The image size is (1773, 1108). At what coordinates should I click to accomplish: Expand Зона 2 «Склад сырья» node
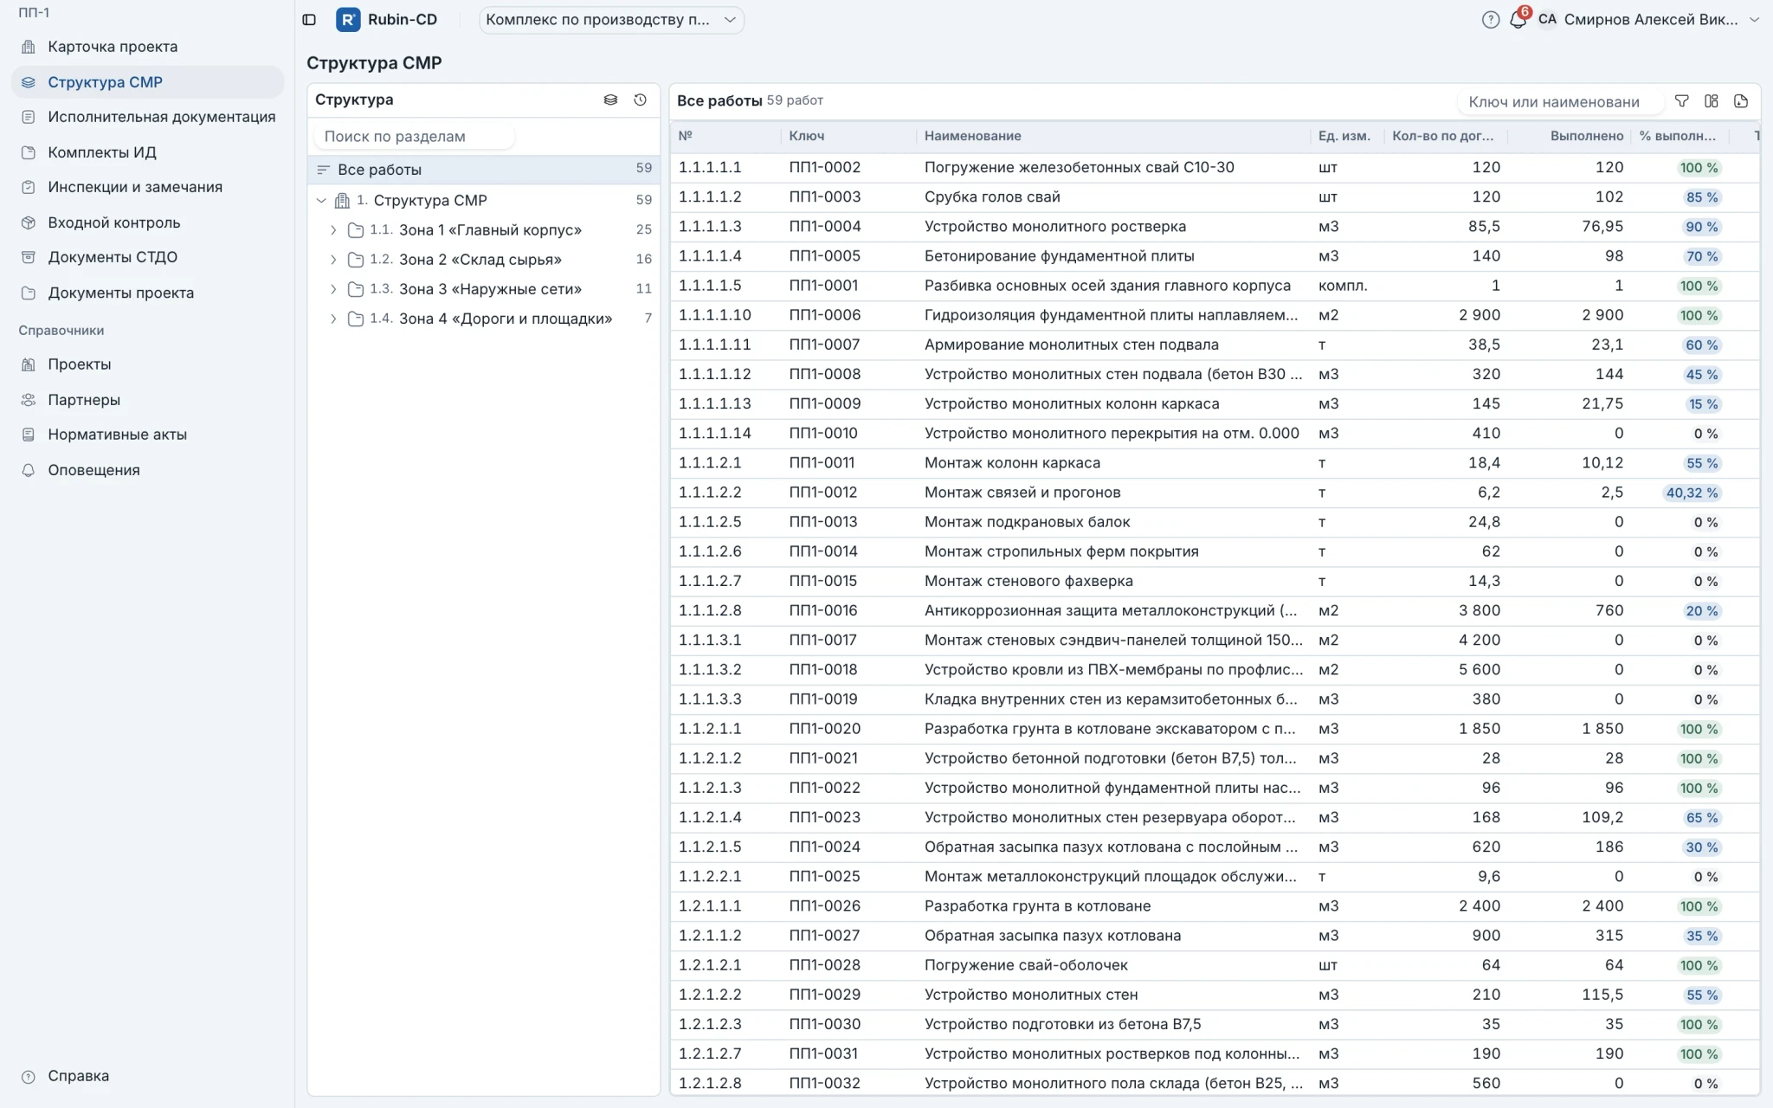(x=333, y=260)
